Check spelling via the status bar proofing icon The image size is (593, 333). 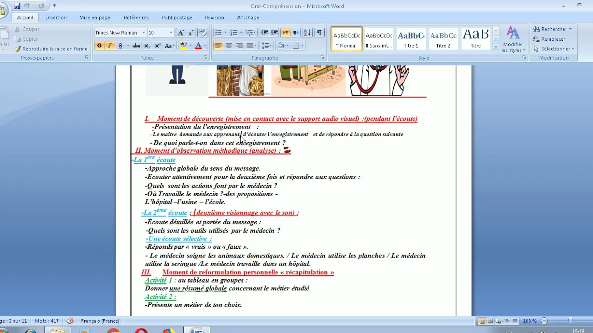(x=70, y=321)
